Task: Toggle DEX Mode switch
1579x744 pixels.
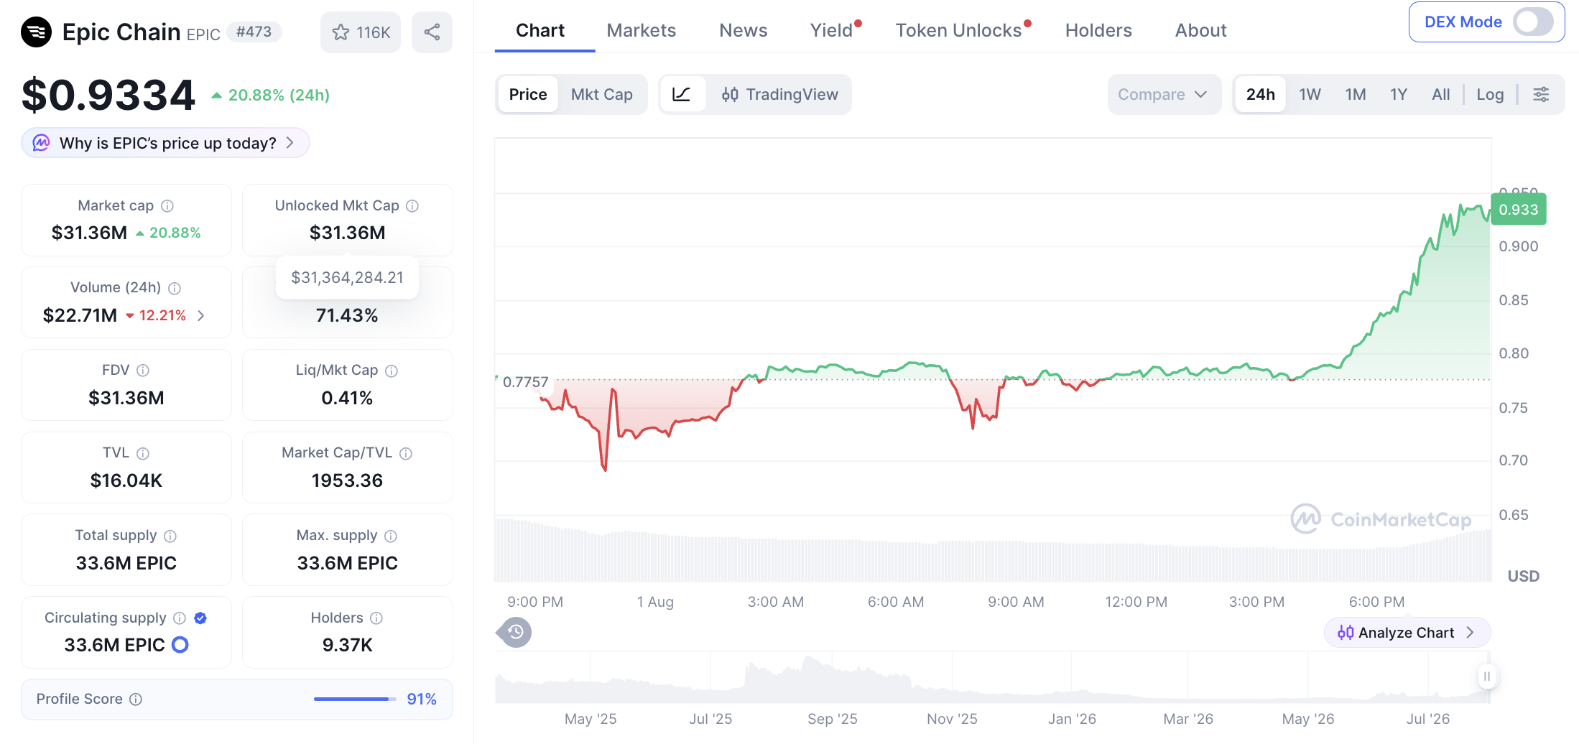Action: (1533, 22)
